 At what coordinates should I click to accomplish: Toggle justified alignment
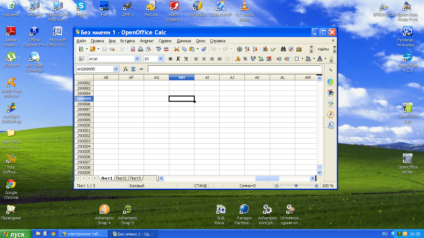[x=220, y=59]
